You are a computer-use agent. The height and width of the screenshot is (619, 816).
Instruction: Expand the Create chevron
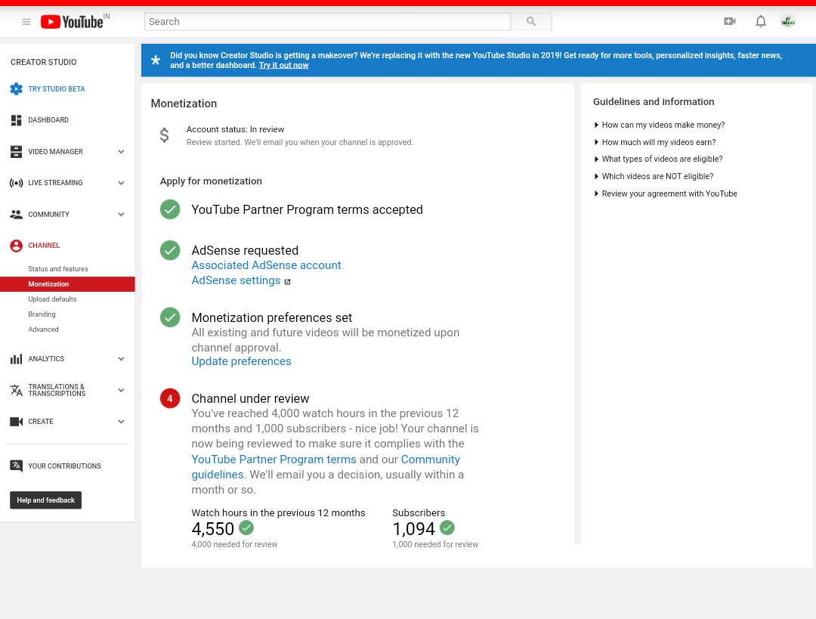pyautogui.click(x=121, y=422)
